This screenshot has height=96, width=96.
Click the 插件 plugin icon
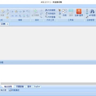pyautogui.click(x=71, y=13)
